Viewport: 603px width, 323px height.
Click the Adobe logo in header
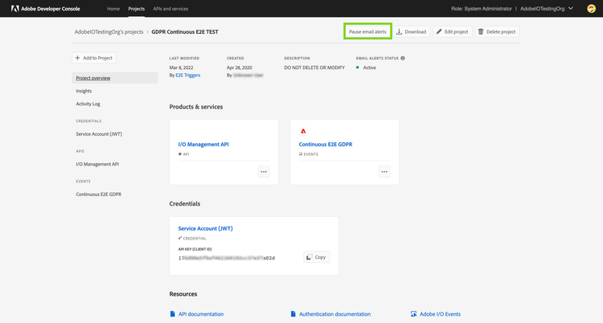[15, 9]
